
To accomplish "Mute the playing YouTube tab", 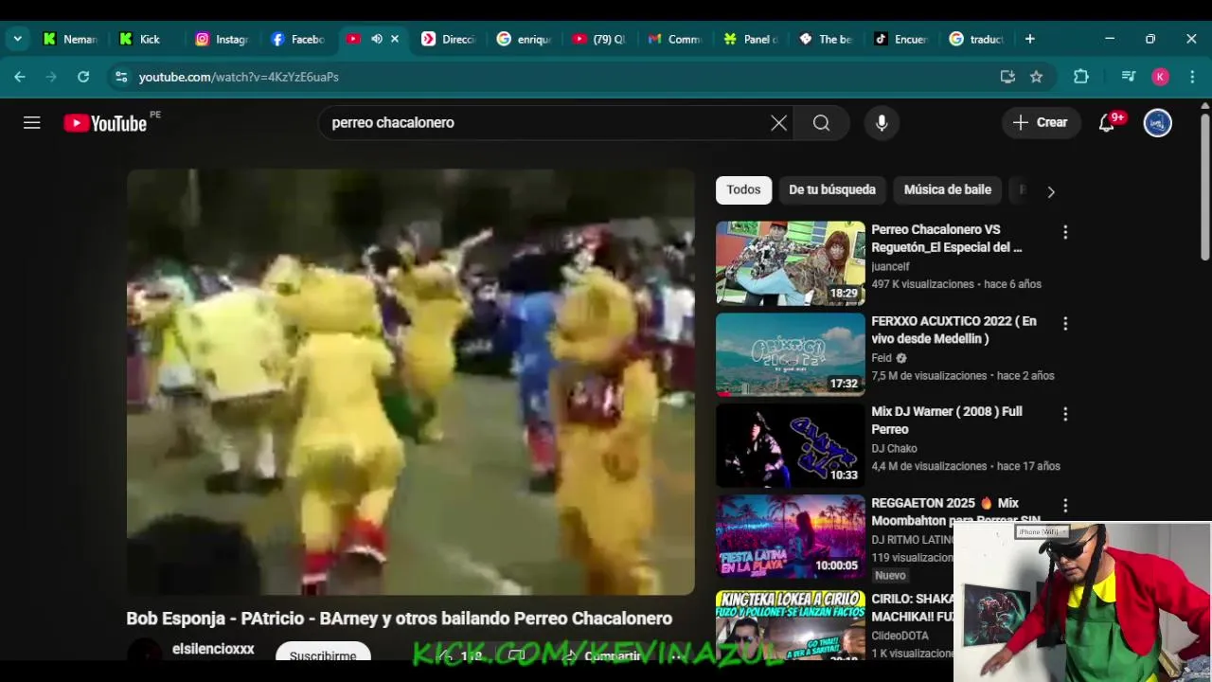I will coord(377,39).
